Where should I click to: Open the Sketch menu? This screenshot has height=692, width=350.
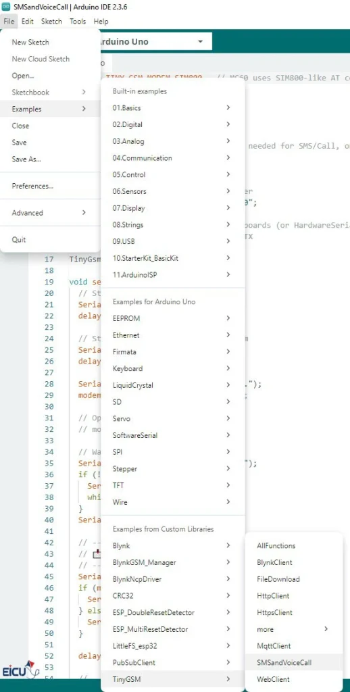[x=51, y=21]
